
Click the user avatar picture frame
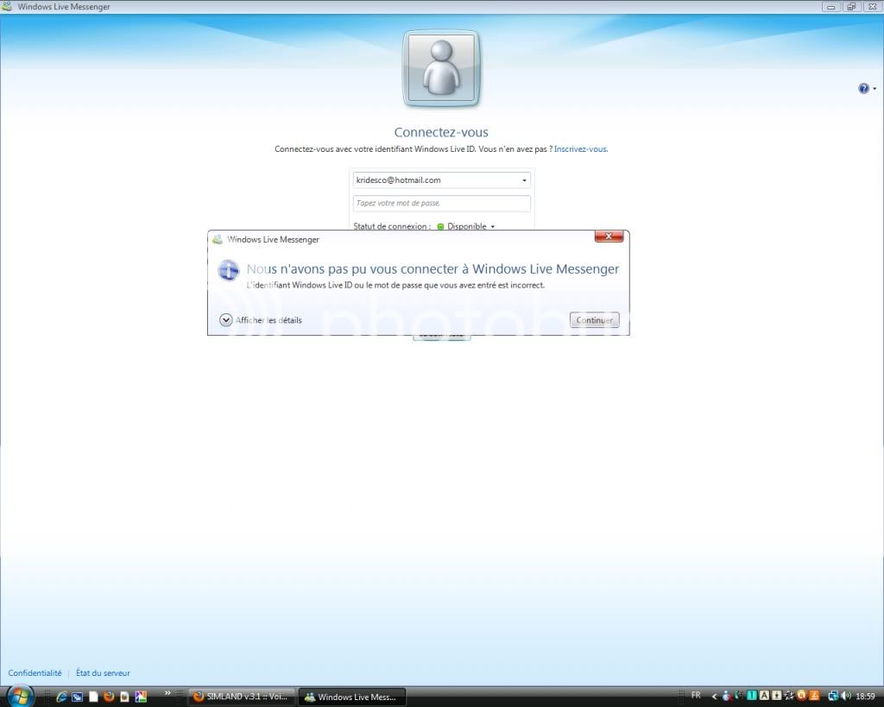coord(441,68)
